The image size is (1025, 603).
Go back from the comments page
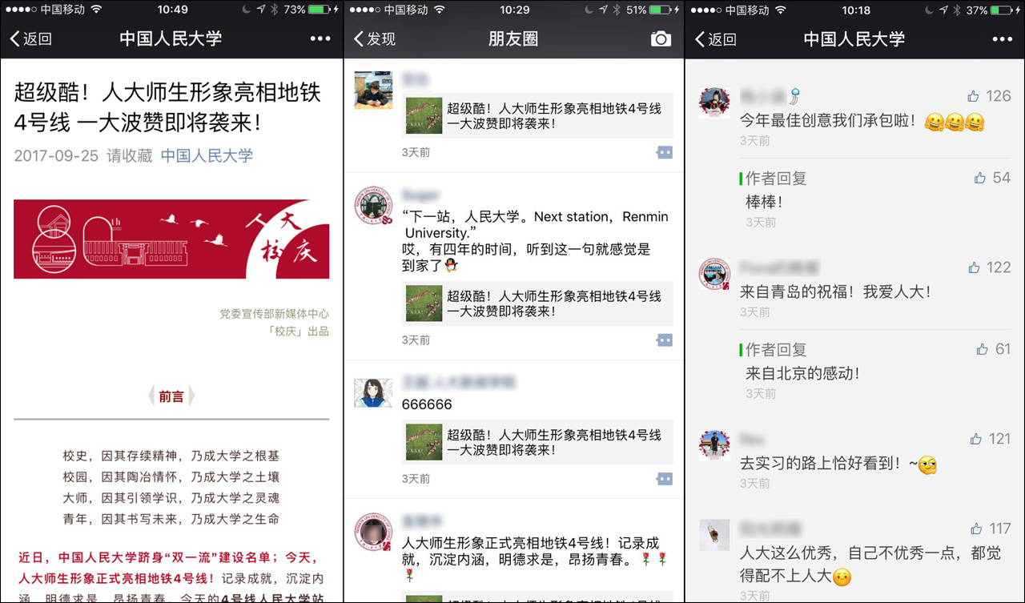[715, 38]
